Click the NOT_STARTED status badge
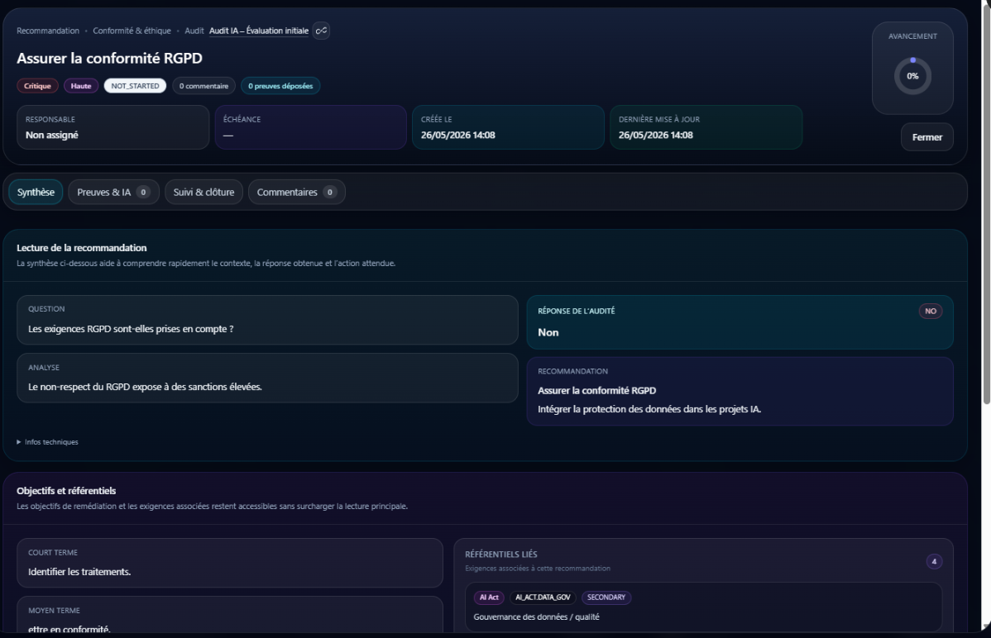Image resolution: width=991 pixels, height=638 pixels. pyautogui.click(x=136, y=86)
